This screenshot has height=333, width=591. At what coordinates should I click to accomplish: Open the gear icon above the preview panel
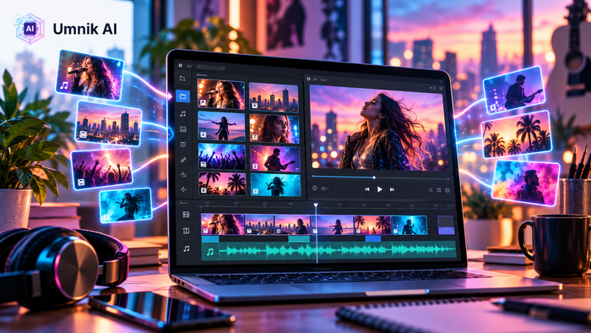[308, 79]
